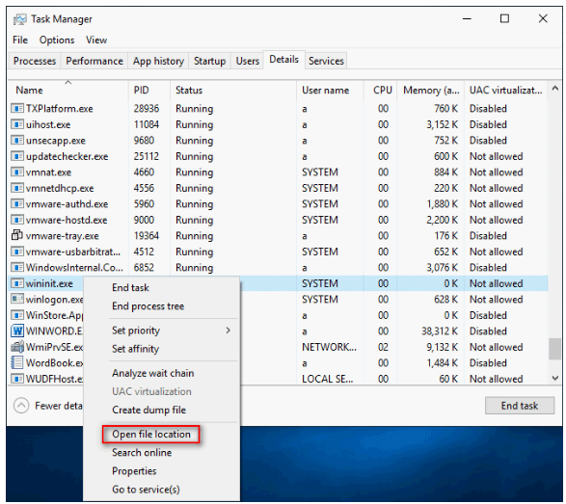This screenshot has width=566, height=504.
Task: Click the wininit.exe process icon
Action: coord(17,283)
